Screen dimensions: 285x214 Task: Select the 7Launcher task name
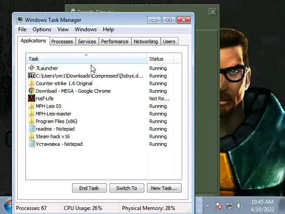coord(47,68)
